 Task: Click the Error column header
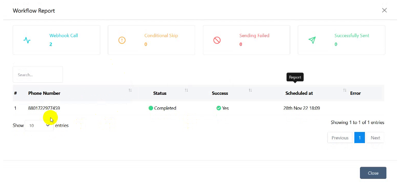point(355,93)
